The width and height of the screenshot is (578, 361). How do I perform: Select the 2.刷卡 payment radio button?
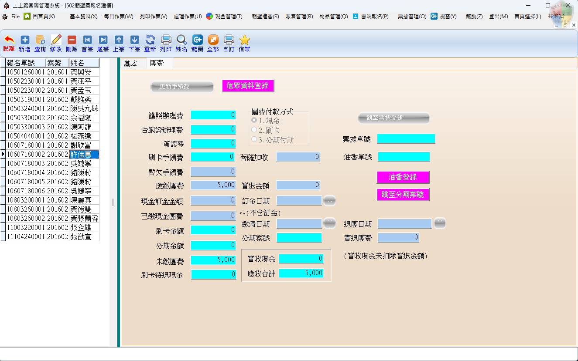click(x=254, y=130)
